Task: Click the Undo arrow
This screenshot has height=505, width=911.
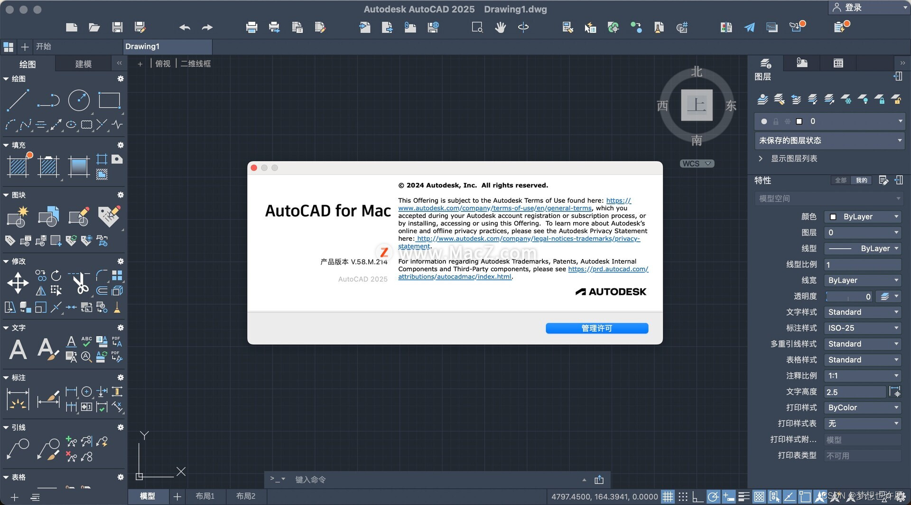Action: (x=185, y=27)
